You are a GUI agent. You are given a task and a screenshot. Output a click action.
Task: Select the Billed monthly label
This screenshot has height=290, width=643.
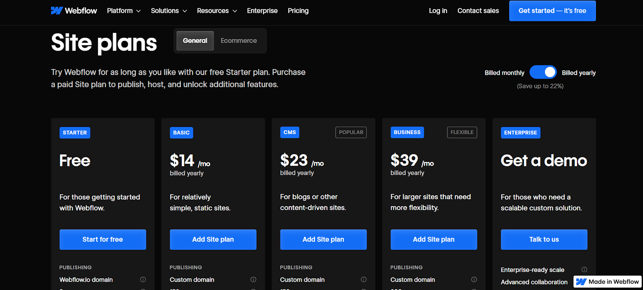(504, 73)
